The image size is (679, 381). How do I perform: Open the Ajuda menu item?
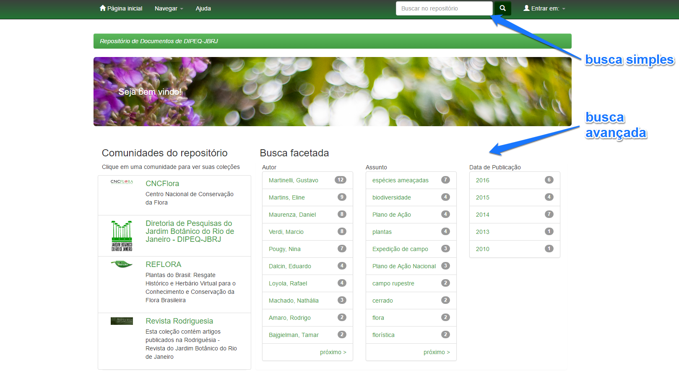203,8
